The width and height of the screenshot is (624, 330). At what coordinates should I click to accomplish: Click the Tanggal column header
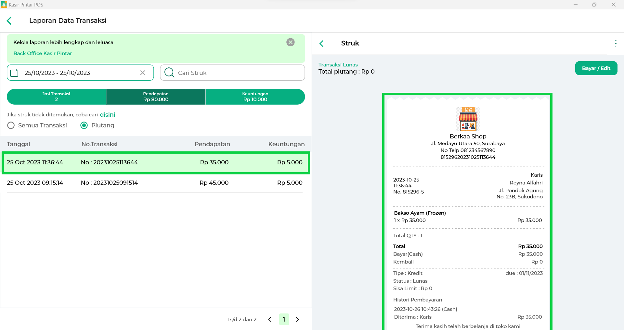19,144
